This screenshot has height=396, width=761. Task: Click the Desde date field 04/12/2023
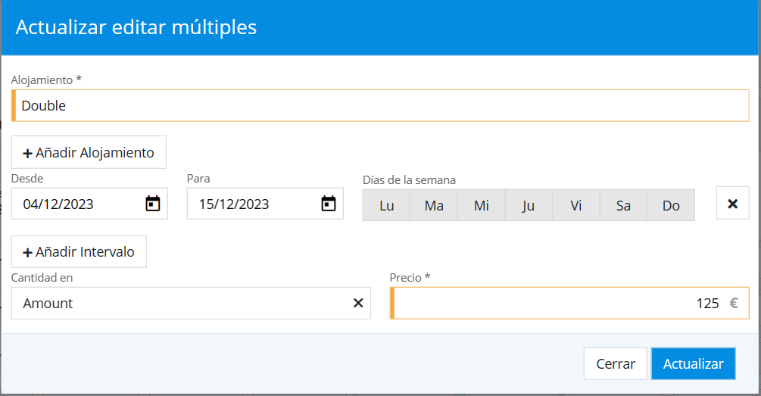pyautogui.click(x=76, y=204)
